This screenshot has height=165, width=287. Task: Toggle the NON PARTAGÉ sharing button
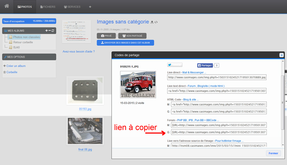coord(132,36)
